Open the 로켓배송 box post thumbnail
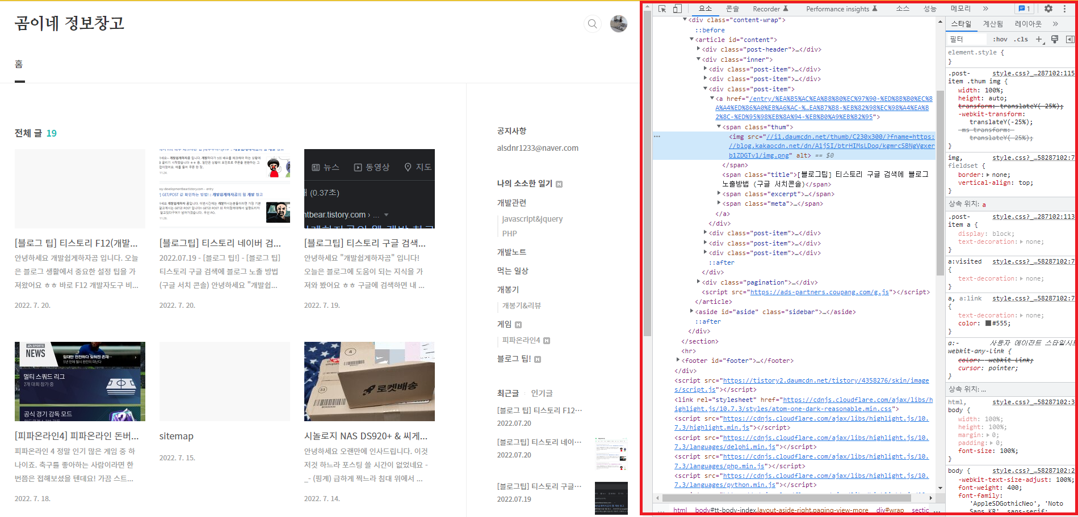Viewport: 1078px width, 517px height. pyautogui.click(x=370, y=382)
